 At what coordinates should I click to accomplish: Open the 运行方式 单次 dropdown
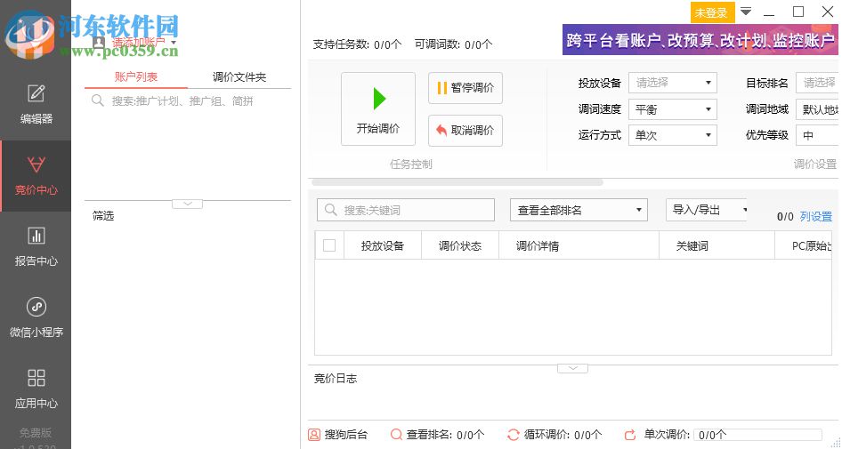[x=672, y=135]
